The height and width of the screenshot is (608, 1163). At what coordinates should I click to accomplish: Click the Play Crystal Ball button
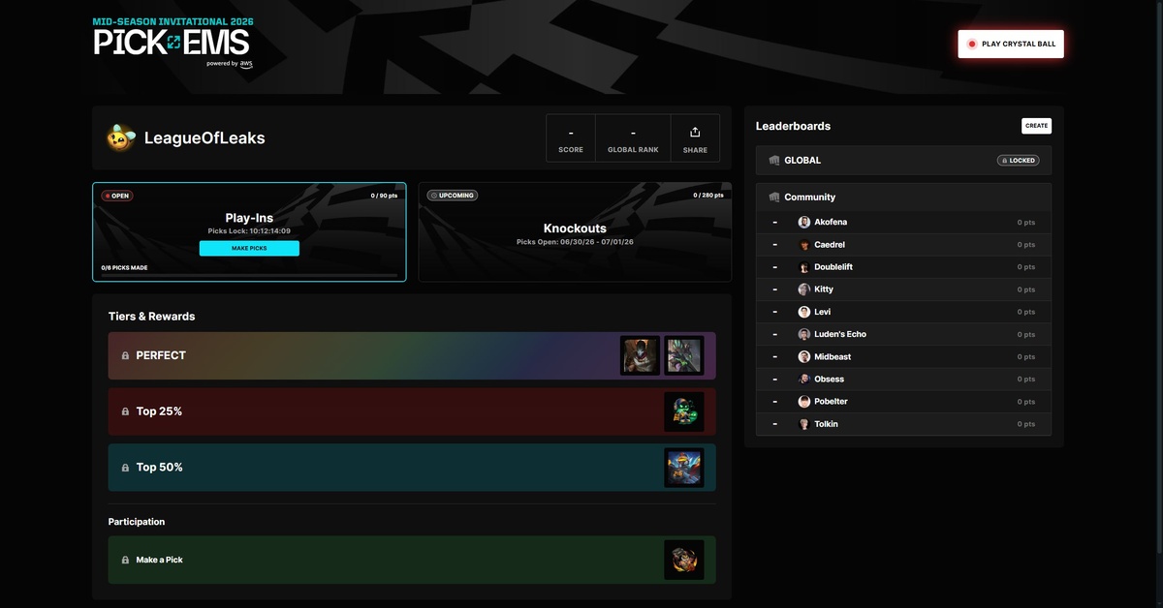1011,45
